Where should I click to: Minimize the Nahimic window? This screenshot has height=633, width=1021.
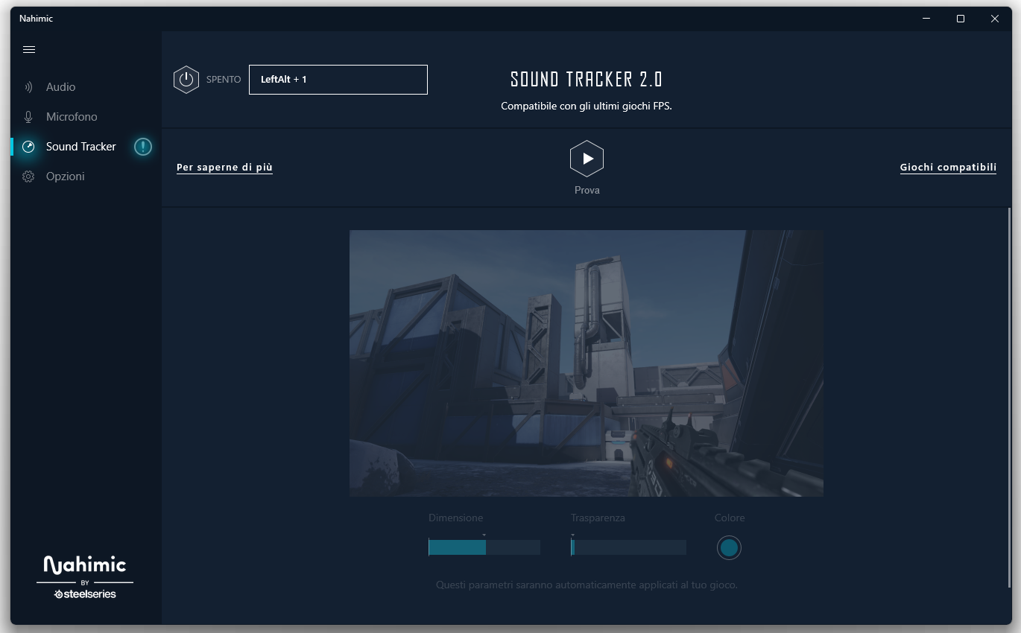point(926,19)
